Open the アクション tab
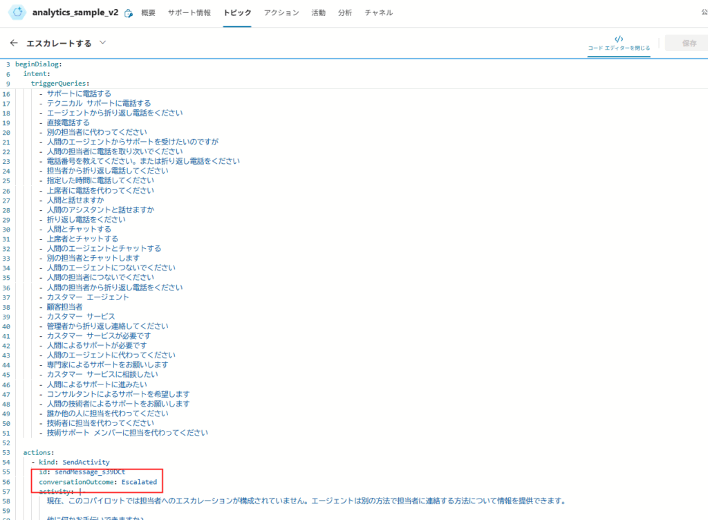Image resolution: width=708 pixels, height=520 pixels. click(x=281, y=12)
